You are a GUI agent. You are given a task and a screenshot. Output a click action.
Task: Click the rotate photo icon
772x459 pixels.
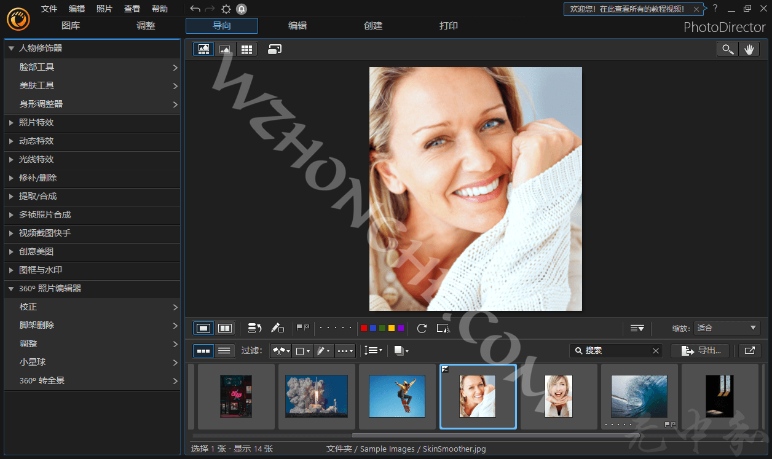pyautogui.click(x=422, y=328)
